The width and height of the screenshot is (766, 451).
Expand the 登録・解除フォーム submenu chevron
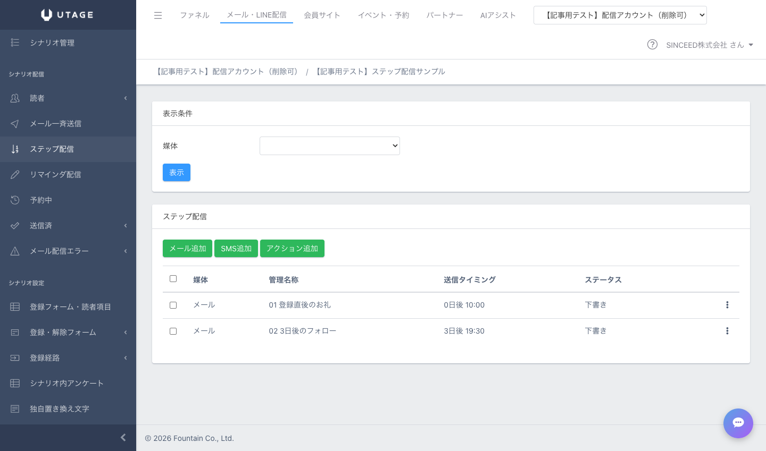pyautogui.click(x=126, y=333)
